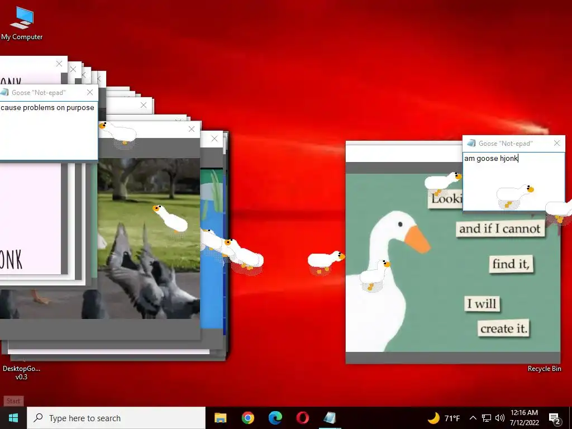Close the blue pond window behind pigeons
Viewport: 572px width, 429px height.
click(214, 139)
